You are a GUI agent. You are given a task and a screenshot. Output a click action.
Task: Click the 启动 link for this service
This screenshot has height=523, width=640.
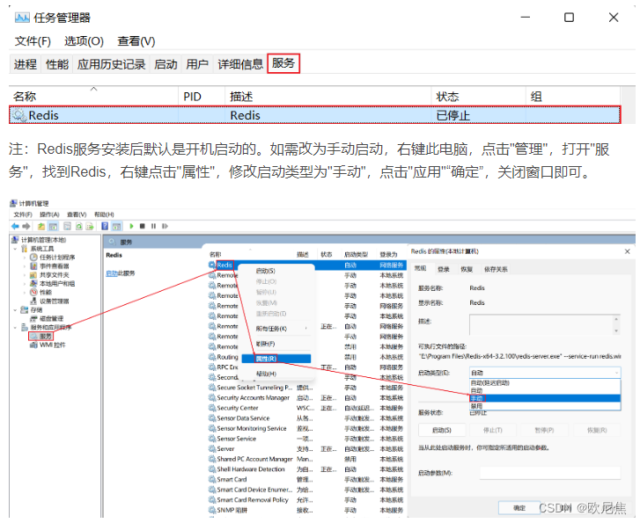point(112,273)
